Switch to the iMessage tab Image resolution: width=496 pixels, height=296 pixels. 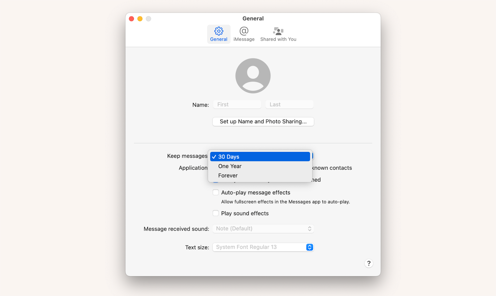coord(244,34)
